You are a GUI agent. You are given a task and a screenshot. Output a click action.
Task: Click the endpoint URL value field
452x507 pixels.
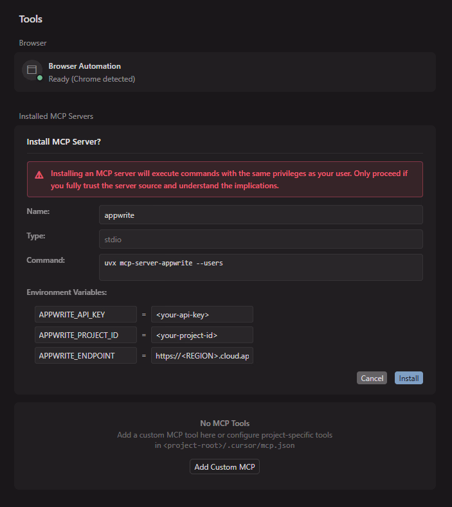tap(202, 356)
